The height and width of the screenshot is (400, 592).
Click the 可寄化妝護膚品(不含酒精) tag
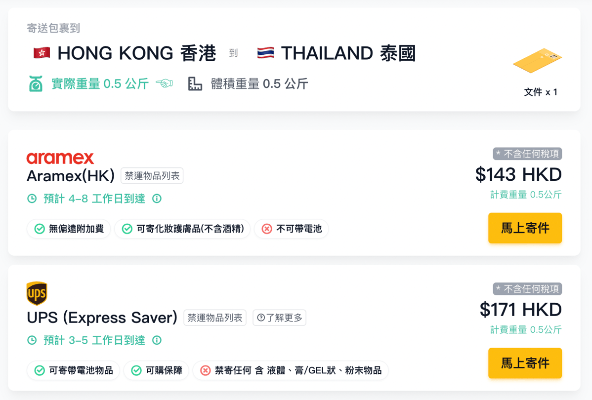pyautogui.click(x=183, y=229)
